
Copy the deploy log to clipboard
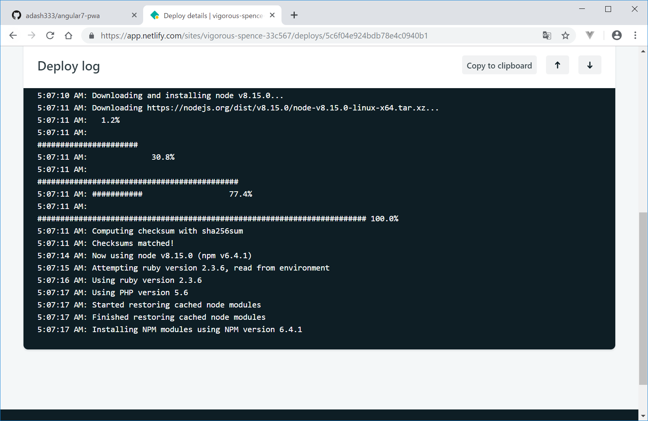pyautogui.click(x=499, y=65)
